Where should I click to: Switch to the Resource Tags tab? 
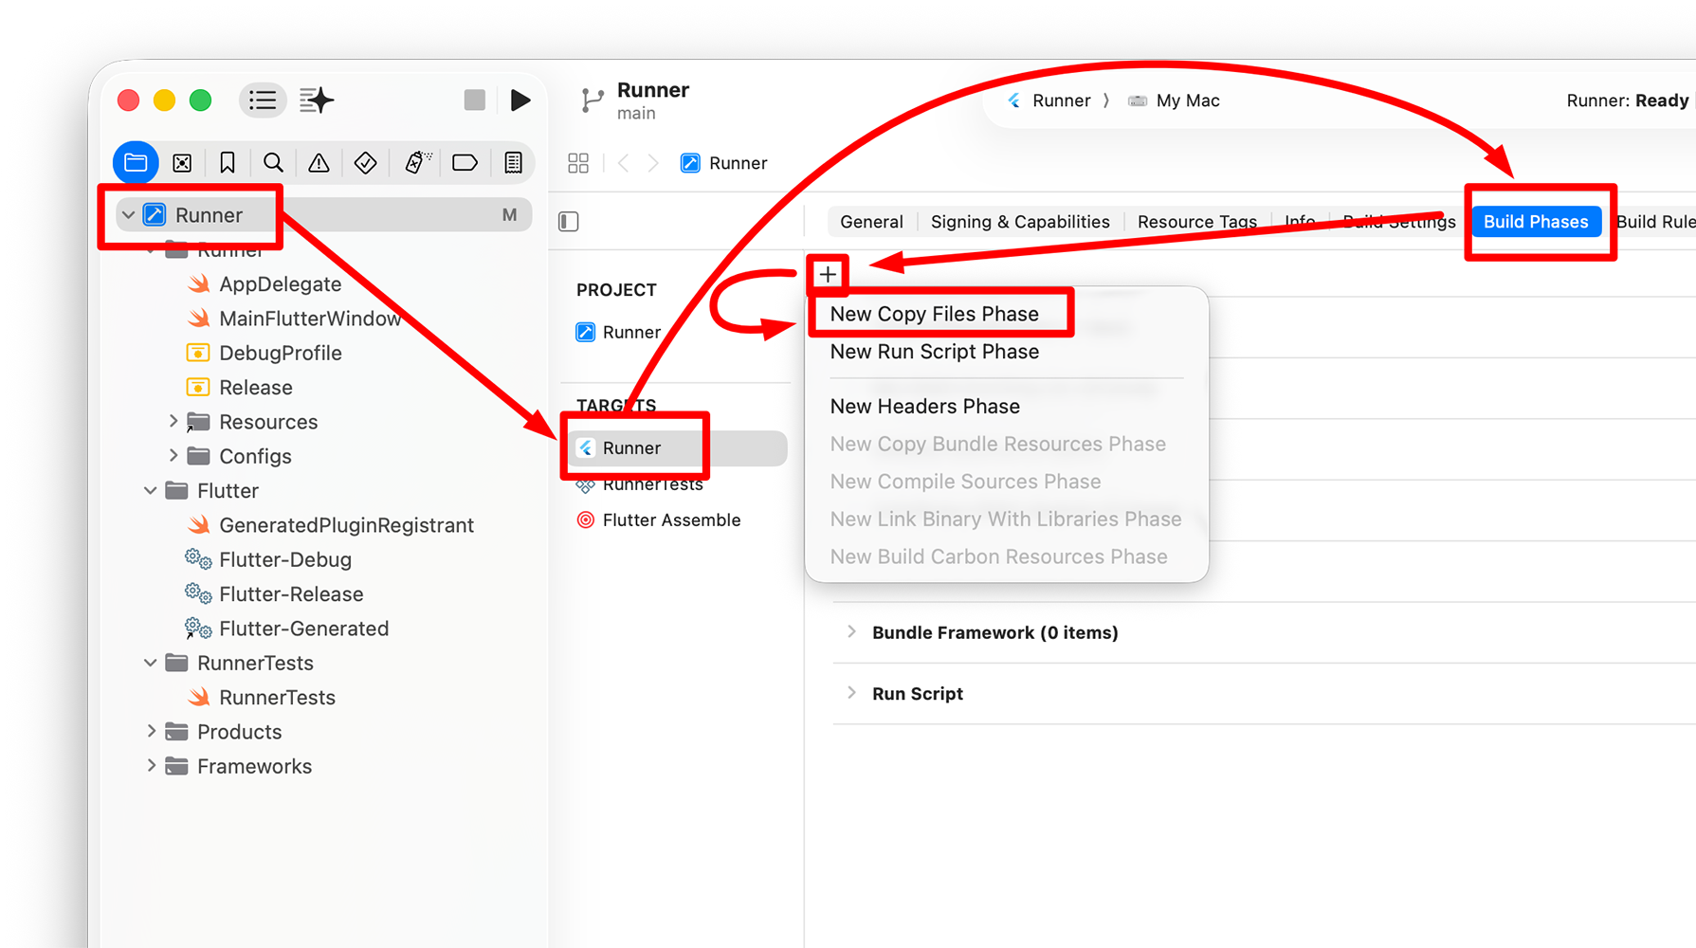click(x=1197, y=222)
